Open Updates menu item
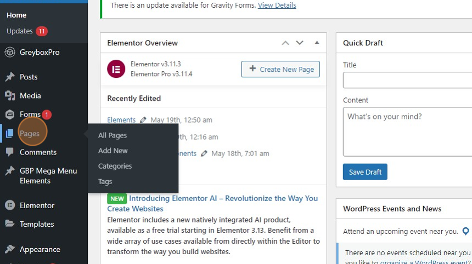The height and width of the screenshot is (264, 472). 20,31
